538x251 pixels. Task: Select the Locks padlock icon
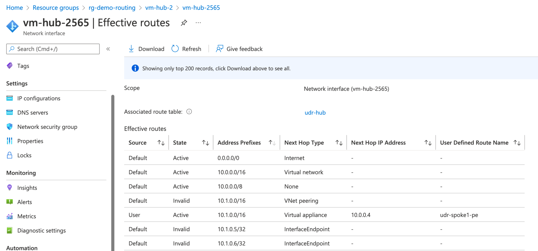(x=10, y=155)
